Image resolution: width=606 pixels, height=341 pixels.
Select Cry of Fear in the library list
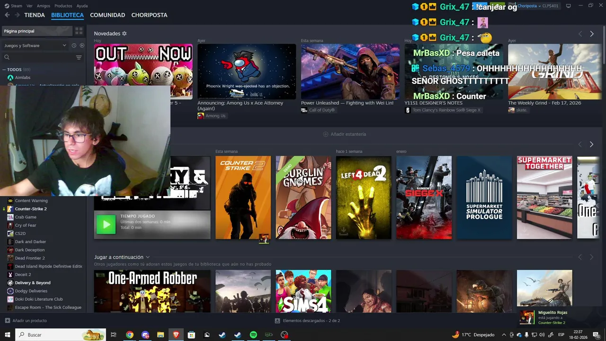(x=26, y=225)
